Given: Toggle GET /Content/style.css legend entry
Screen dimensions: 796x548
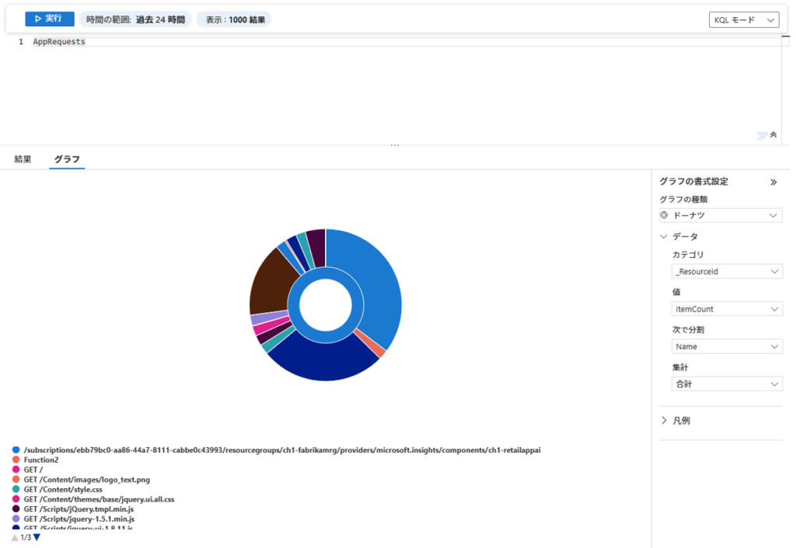Looking at the screenshot, I should [x=62, y=490].
